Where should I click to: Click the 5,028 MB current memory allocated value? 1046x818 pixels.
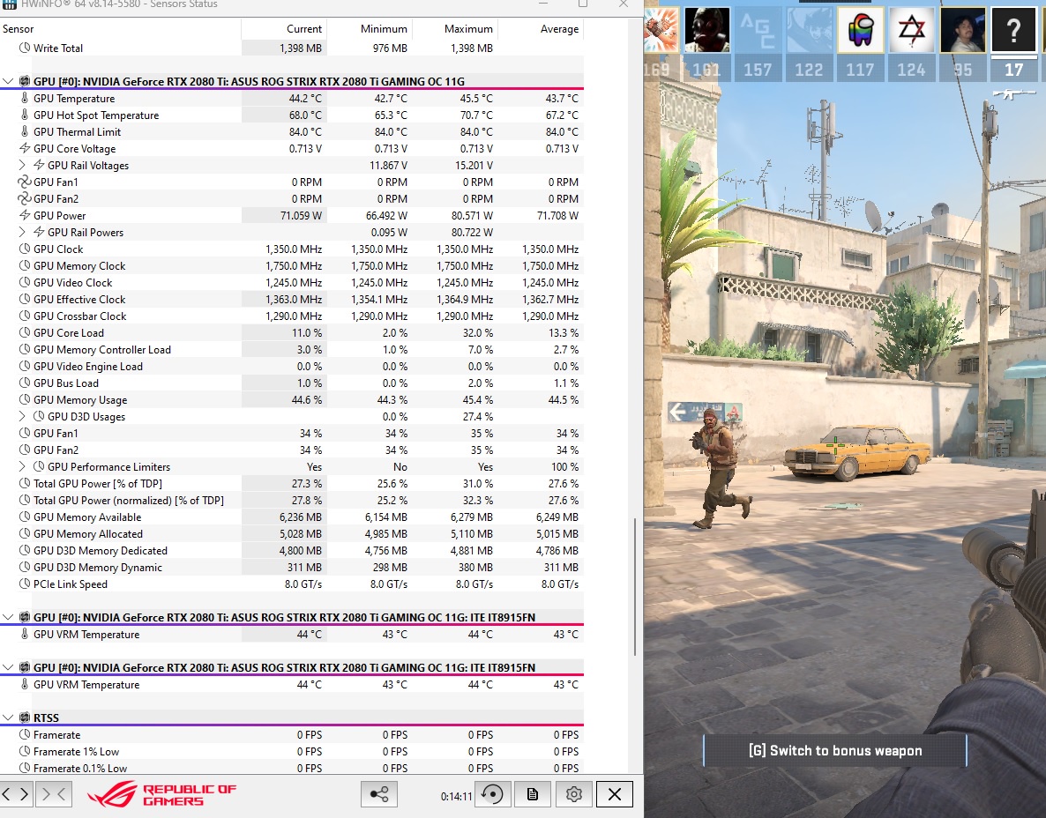(x=300, y=533)
